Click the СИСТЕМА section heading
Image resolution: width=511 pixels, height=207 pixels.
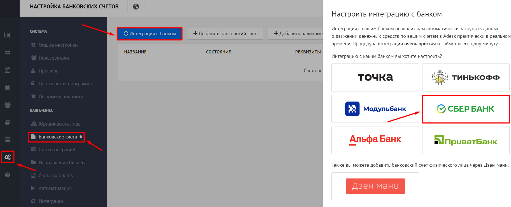[38, 31]
